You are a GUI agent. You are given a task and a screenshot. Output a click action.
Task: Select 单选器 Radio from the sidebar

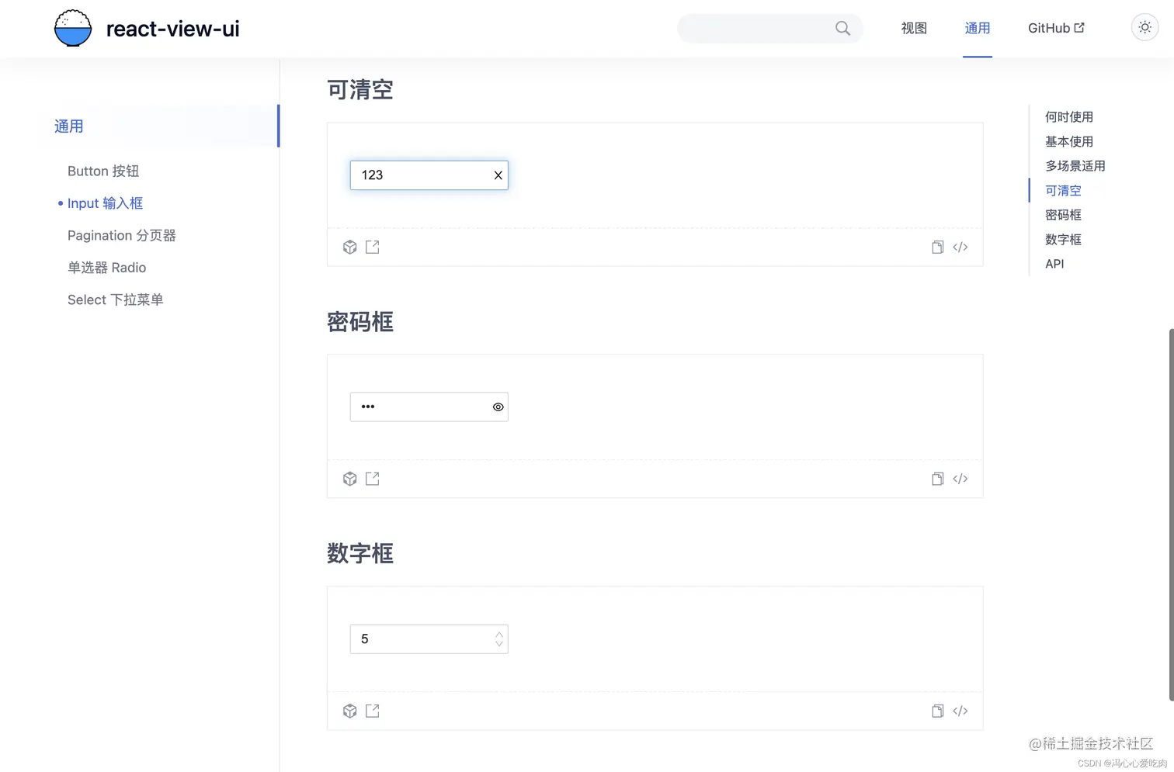pyautogui.click(x=106, y=267)
